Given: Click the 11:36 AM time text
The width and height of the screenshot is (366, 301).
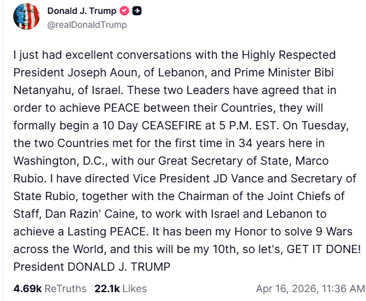Looking at the screenshot, I should (x=343, y=288).
